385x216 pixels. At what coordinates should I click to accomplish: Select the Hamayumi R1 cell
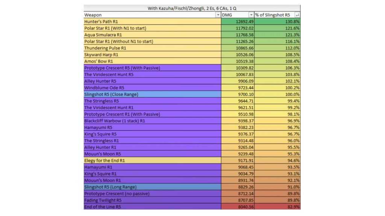pyautogui.click(x=152, y=167)
